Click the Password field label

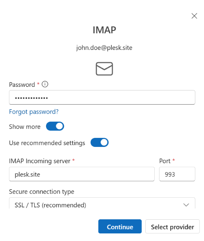coord(22,85)
